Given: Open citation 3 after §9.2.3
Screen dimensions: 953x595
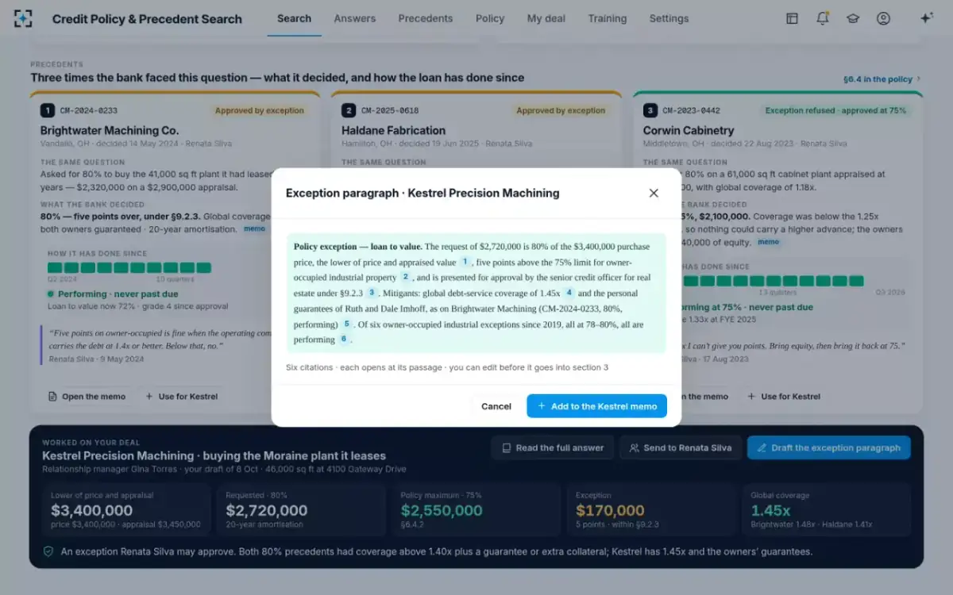Looking at the screenshot, I should [371, 293].
